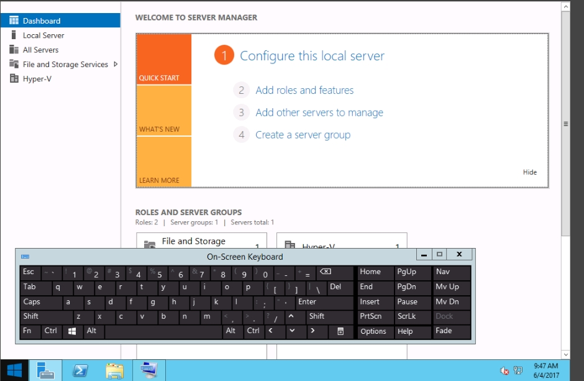Toggle the Caps key on On-Screen Keyboard
The width and height of the screenshot is (584, 381).
point(41,303)
